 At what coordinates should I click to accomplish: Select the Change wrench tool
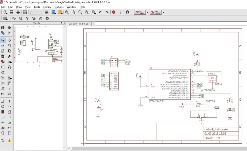click(x=9, y=56)
